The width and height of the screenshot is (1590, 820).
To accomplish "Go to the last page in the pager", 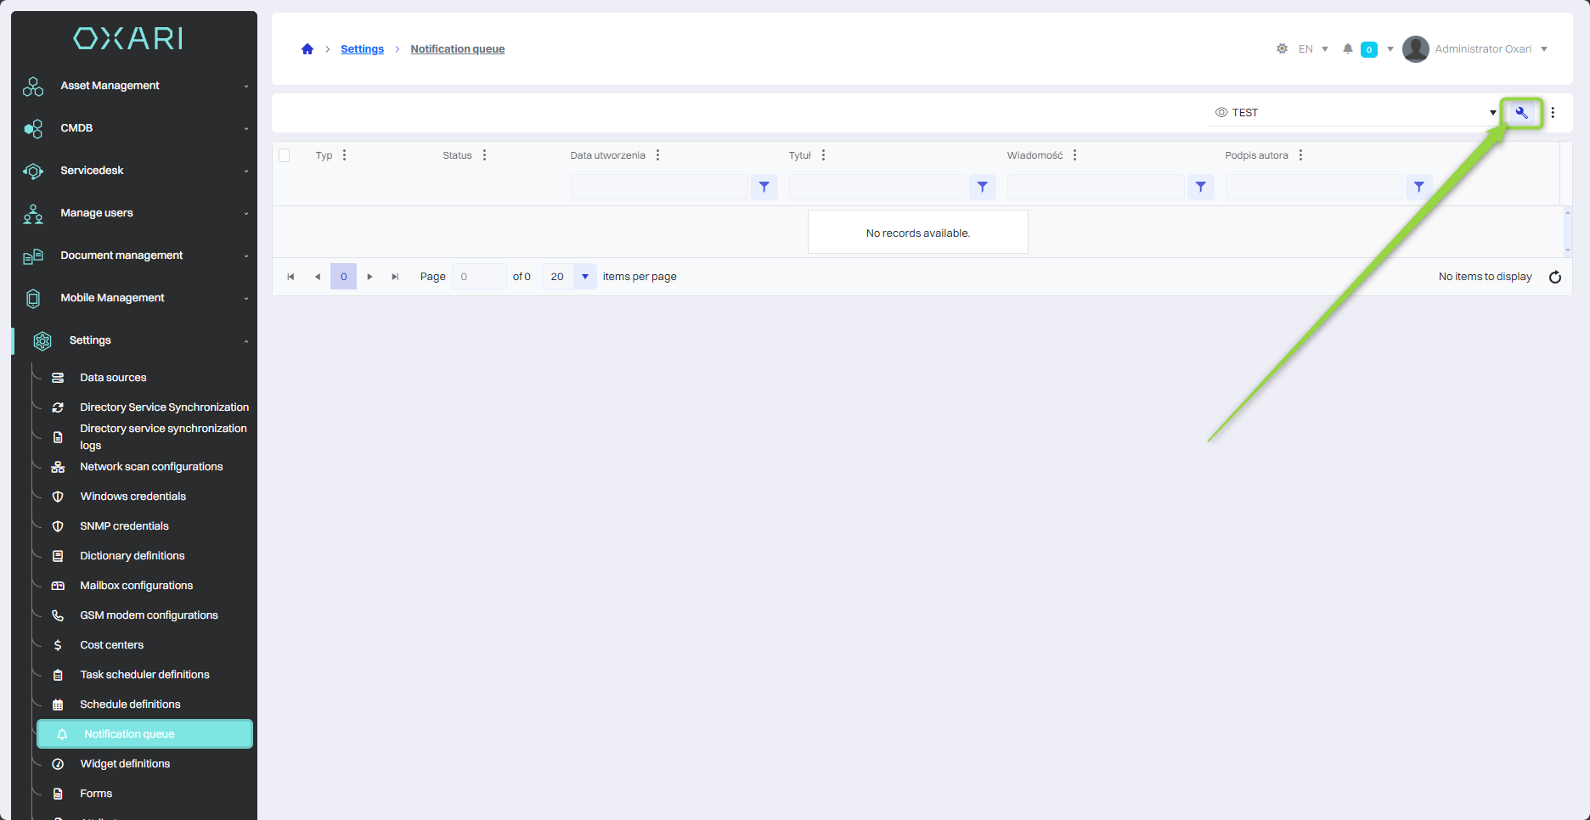I will [395, 277].
